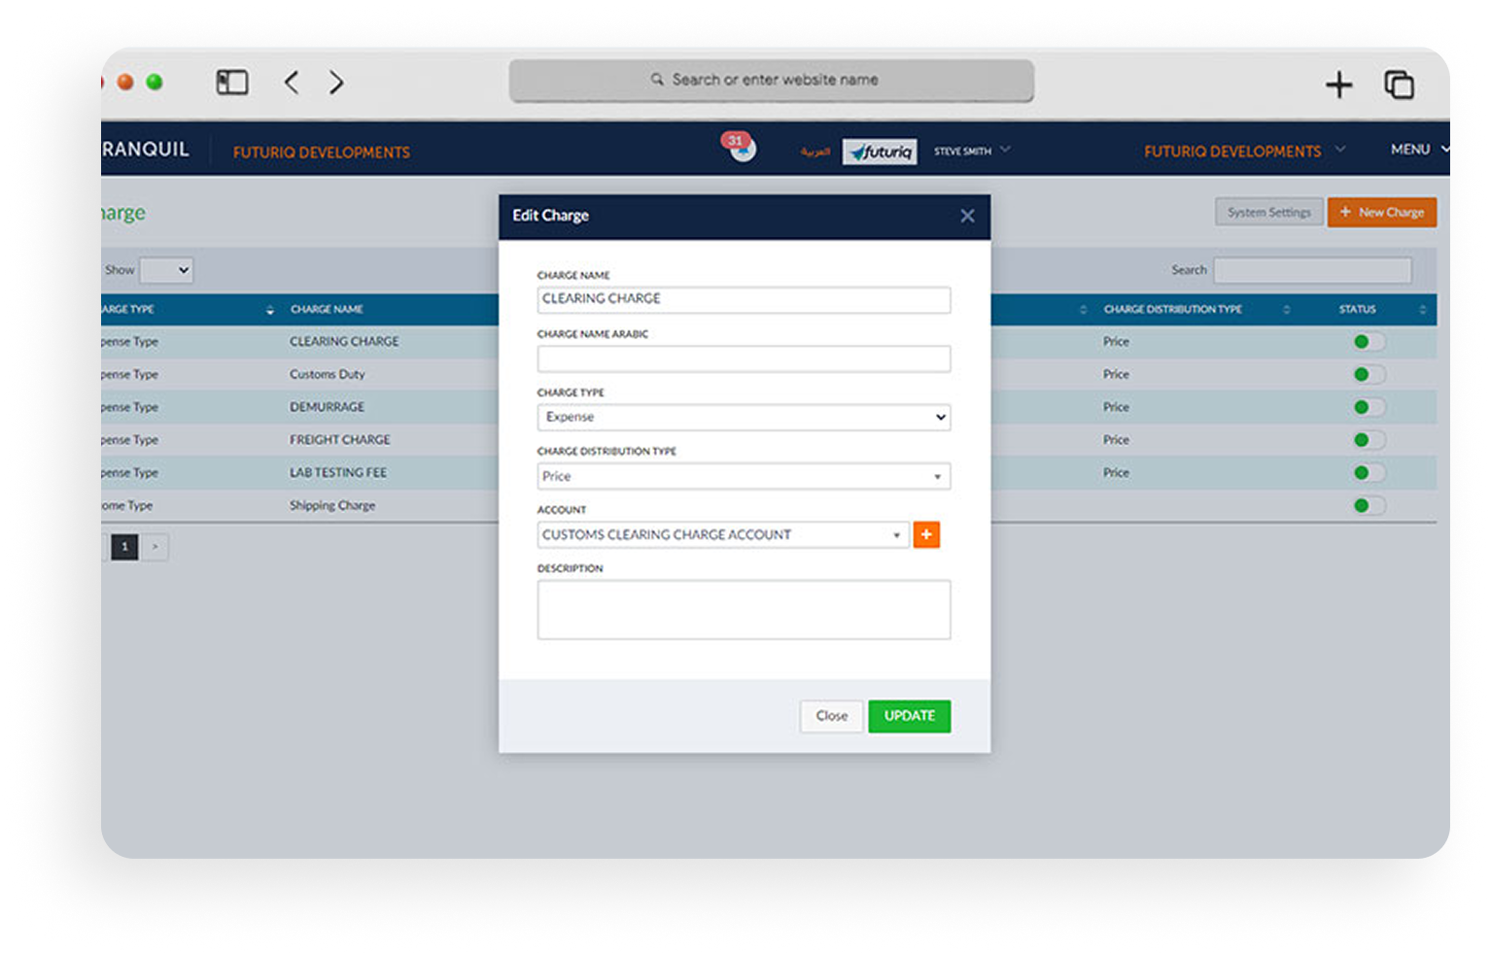Toggle status switch for CLEARING CHARGE row
1490x953 pixels.
click(x=1369, y=342)
